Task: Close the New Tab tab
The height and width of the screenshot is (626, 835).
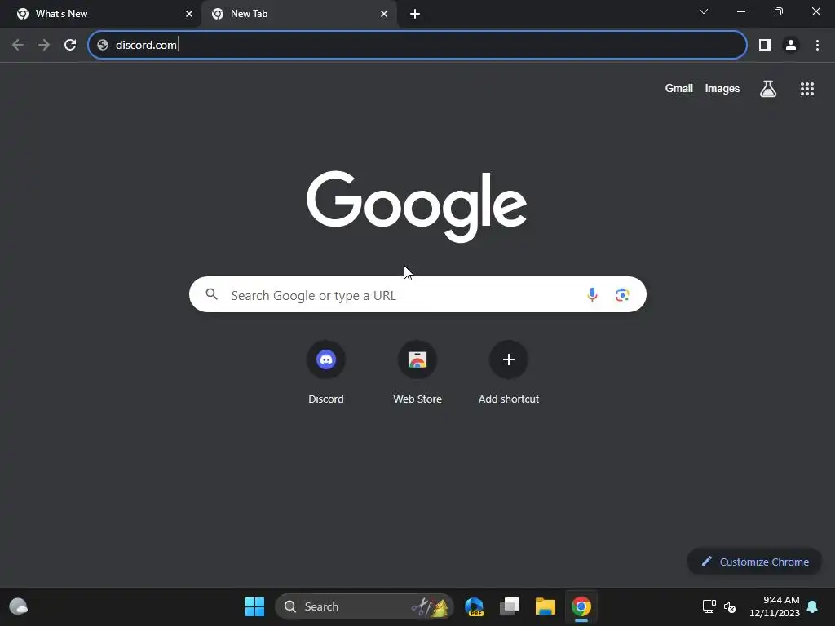Action: coord(384,14)
